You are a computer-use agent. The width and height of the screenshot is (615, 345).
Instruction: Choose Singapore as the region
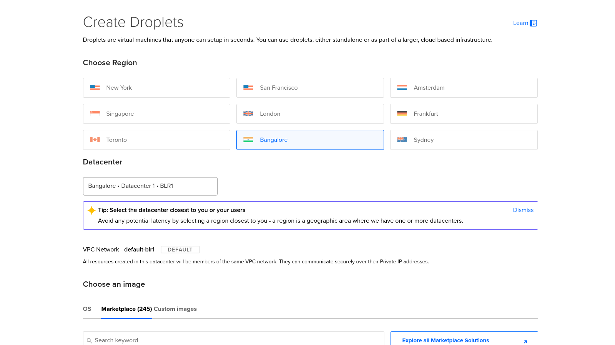click(156, 114)
